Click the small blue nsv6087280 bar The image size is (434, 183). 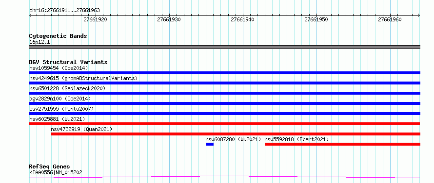[210, 144]
